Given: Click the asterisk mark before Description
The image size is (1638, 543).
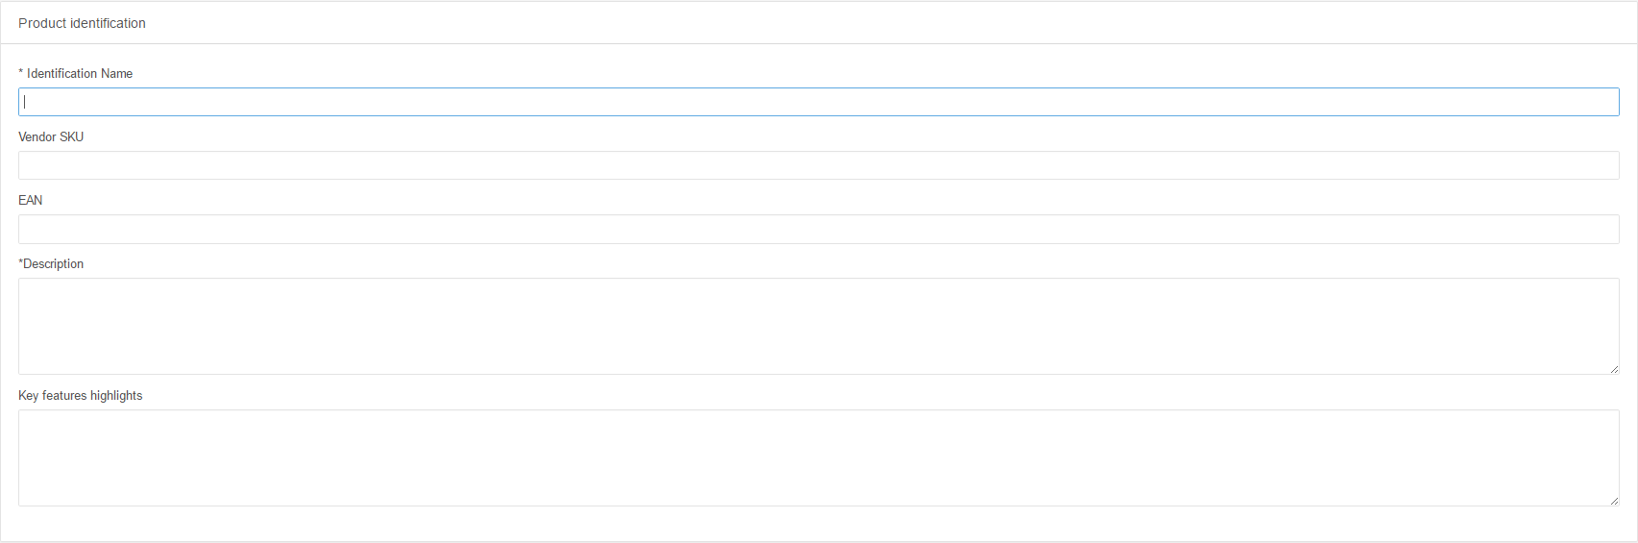Looking at the screenshot, I should pos(20,262).
